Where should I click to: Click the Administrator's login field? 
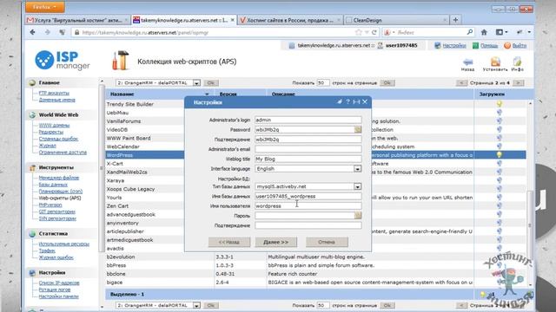308,120
